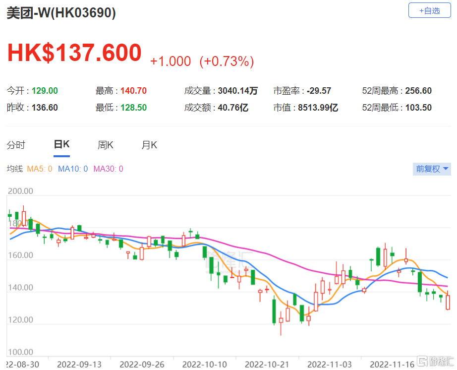The width and height of the screenshot is (457, 370).
Task: Click the 最高 value 140.70
Action: point(133,91)
